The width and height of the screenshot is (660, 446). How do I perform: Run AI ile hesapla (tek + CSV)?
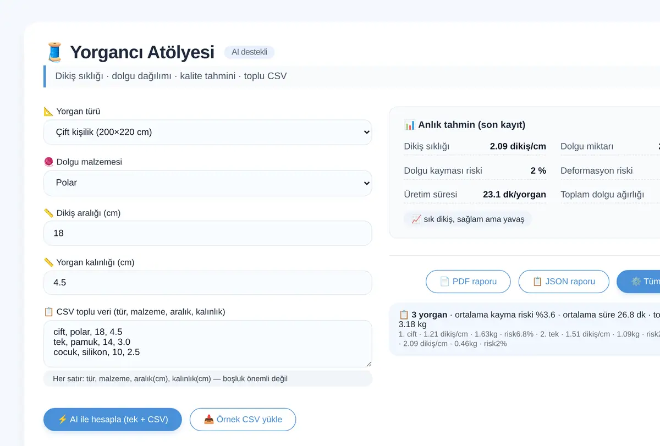113,420
